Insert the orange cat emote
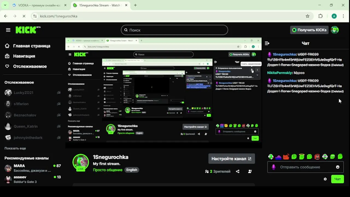Image resolution: width=350 pixels, height=197 pixels. tap(286, 157)
